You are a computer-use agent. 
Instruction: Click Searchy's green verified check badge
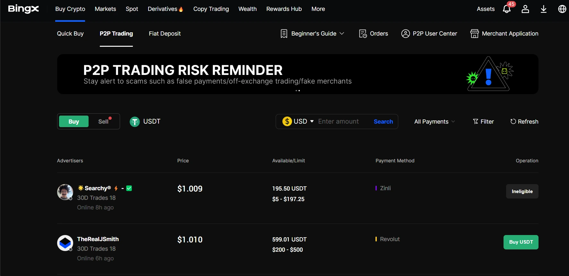pyautogui.click(x=129, y=188)
